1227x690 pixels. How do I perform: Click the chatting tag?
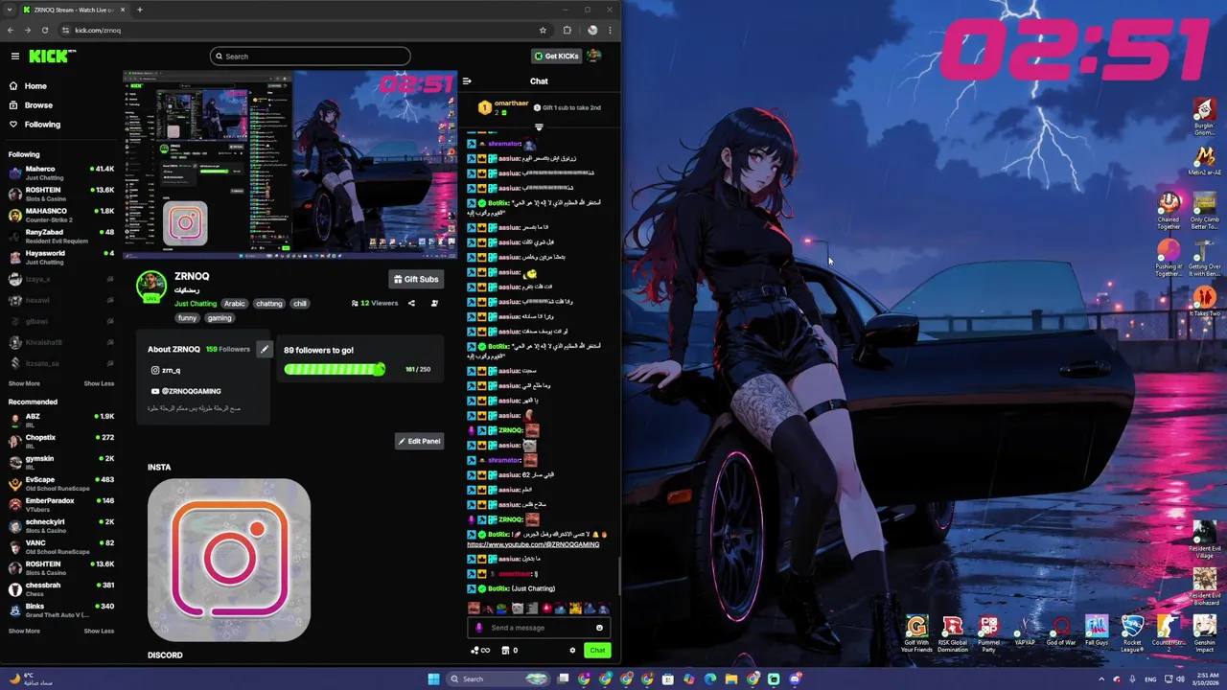click(x=269, y=304)
